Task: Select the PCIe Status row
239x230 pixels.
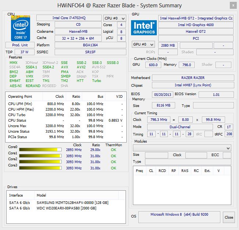Action: tap(66, 137)
